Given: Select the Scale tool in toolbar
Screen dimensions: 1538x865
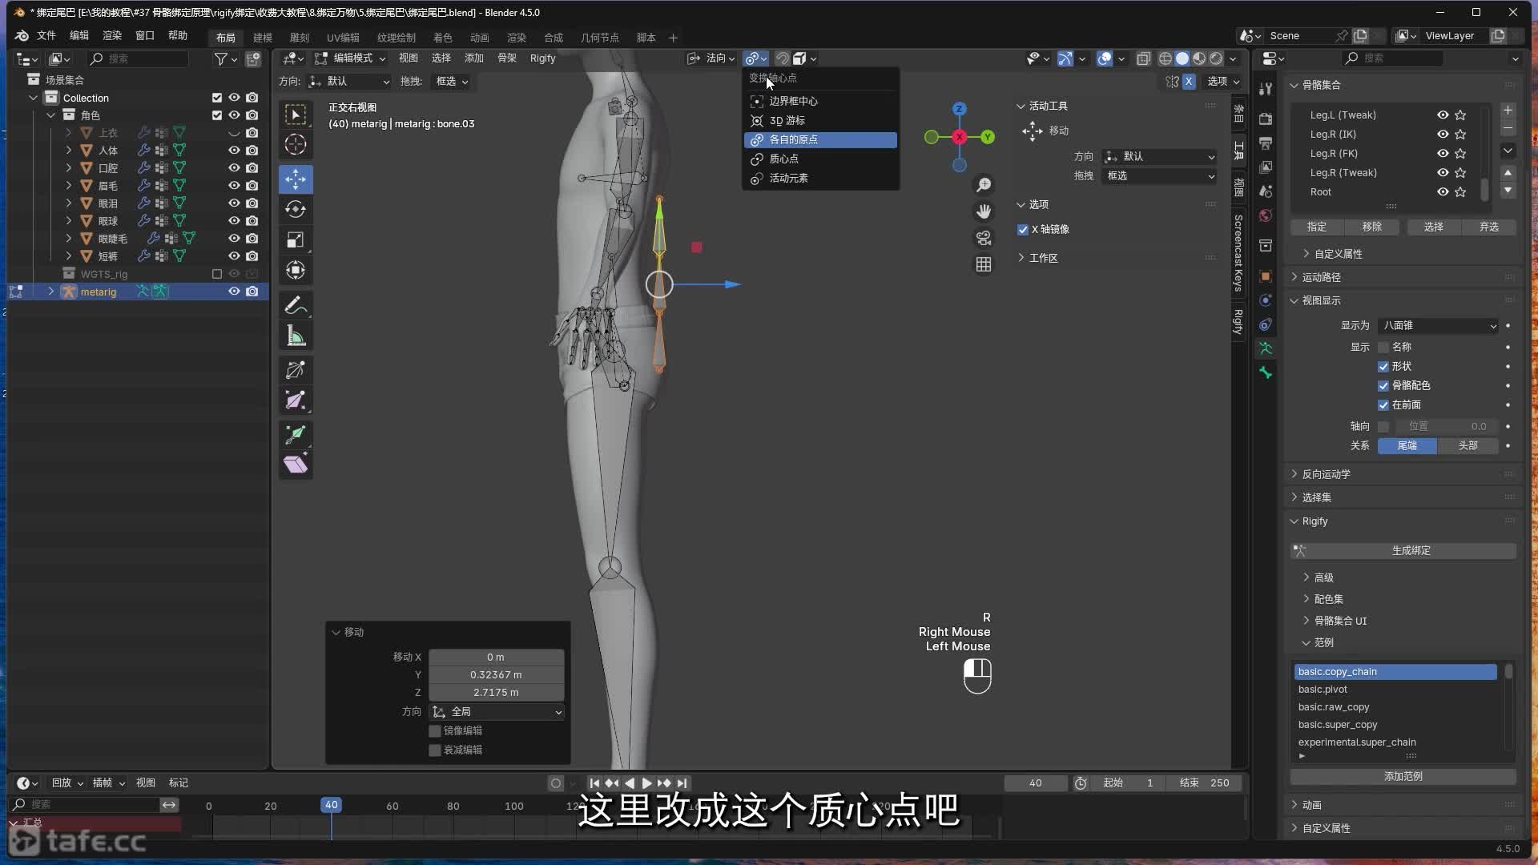Looking at the screenshot, I should (296, 239).
